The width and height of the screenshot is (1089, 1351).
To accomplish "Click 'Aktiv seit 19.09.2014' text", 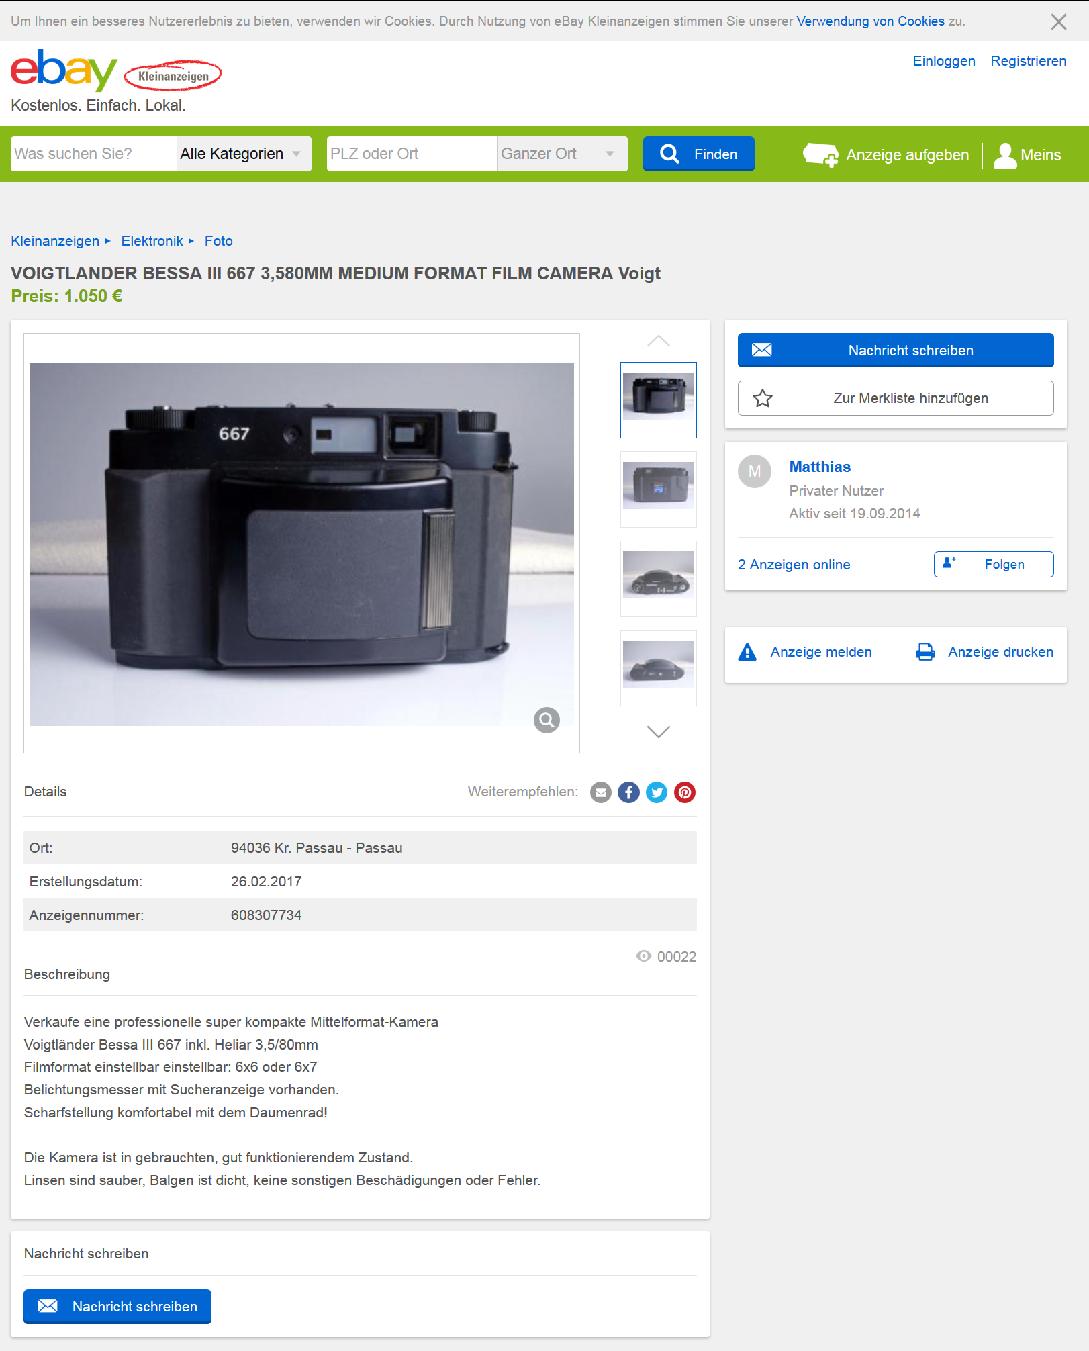I will click(x=854, y=514).
